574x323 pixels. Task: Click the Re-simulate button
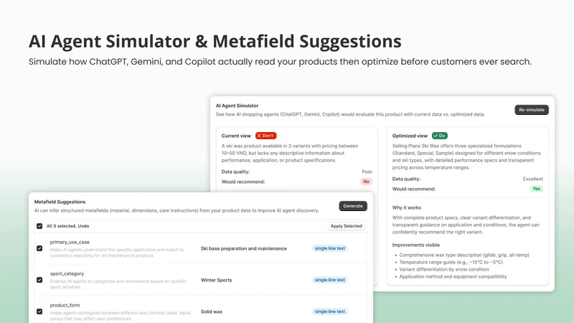532,110
